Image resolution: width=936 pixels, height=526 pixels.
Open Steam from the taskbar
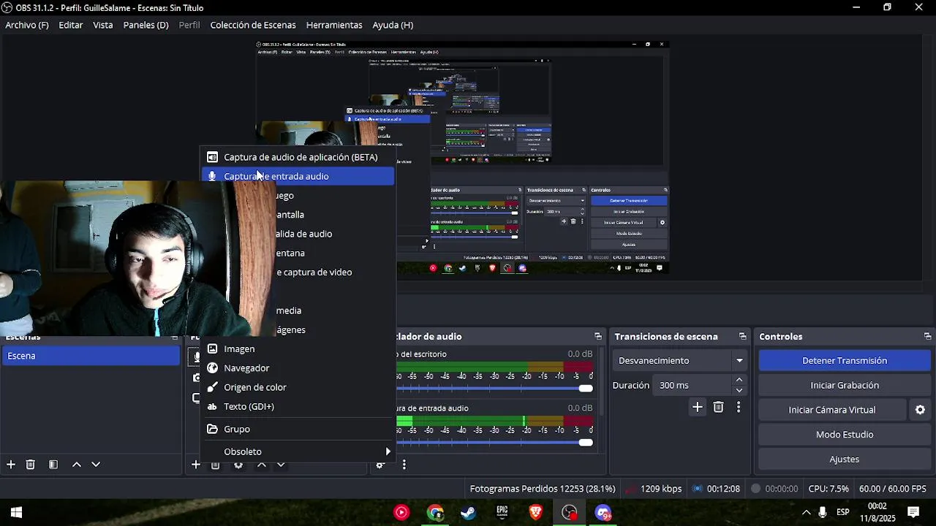click(x=469, y=512)
